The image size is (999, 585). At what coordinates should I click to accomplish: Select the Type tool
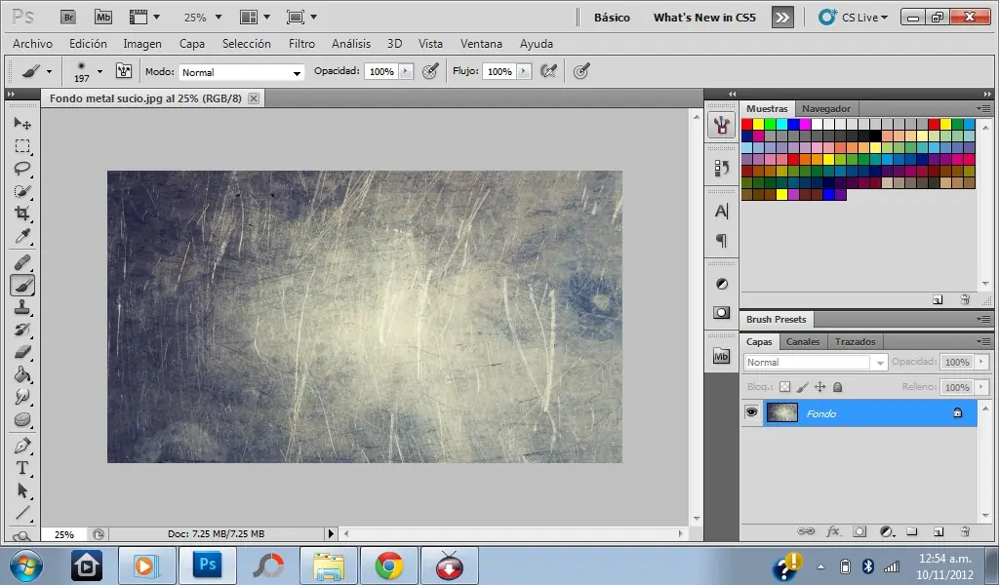pos(22,468)
